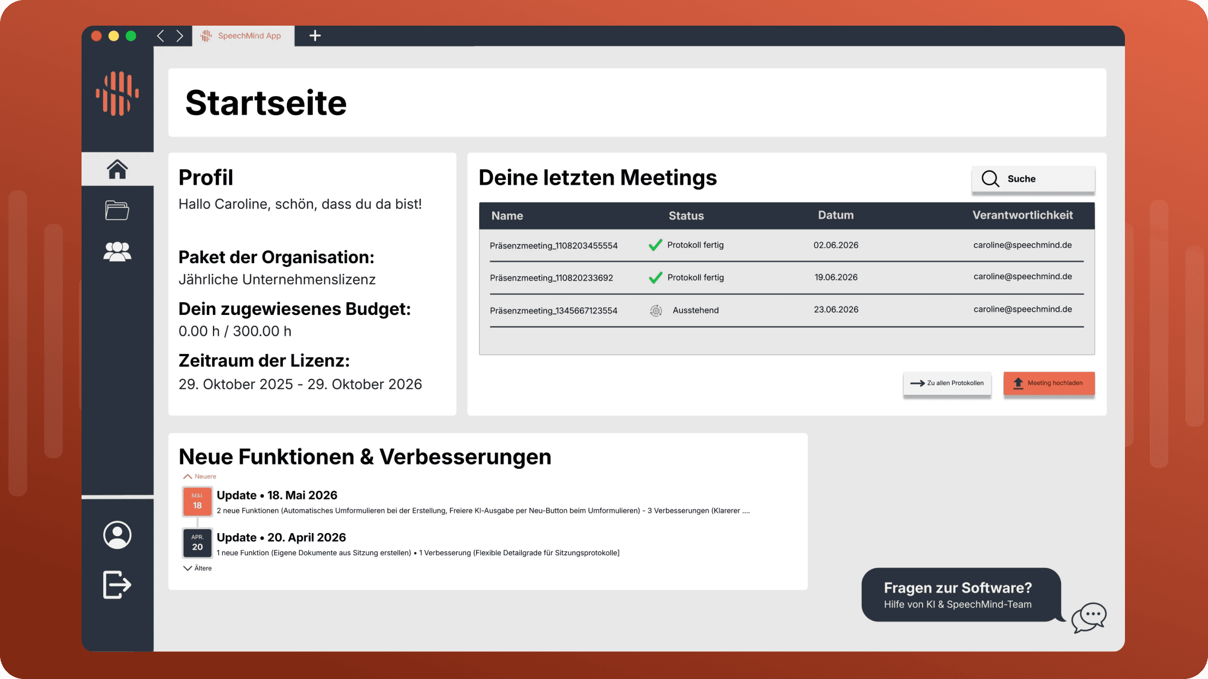Viewport: 1208px width, 679px height.
Task: Click the arrow icon on Zu allen Protokollen
Action: [x=918, y=383]
